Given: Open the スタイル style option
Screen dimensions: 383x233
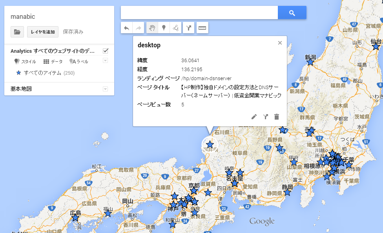Looking at the screenshot, I should click(x=25, y=61).
